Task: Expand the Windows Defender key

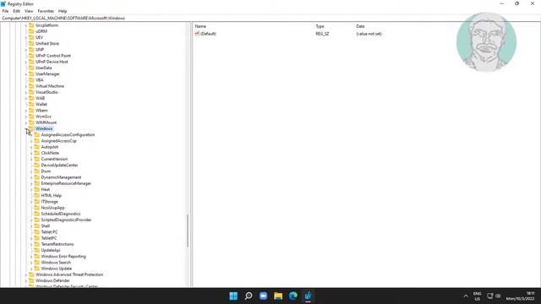Action: pyautogui.click(x=26, y=280)
